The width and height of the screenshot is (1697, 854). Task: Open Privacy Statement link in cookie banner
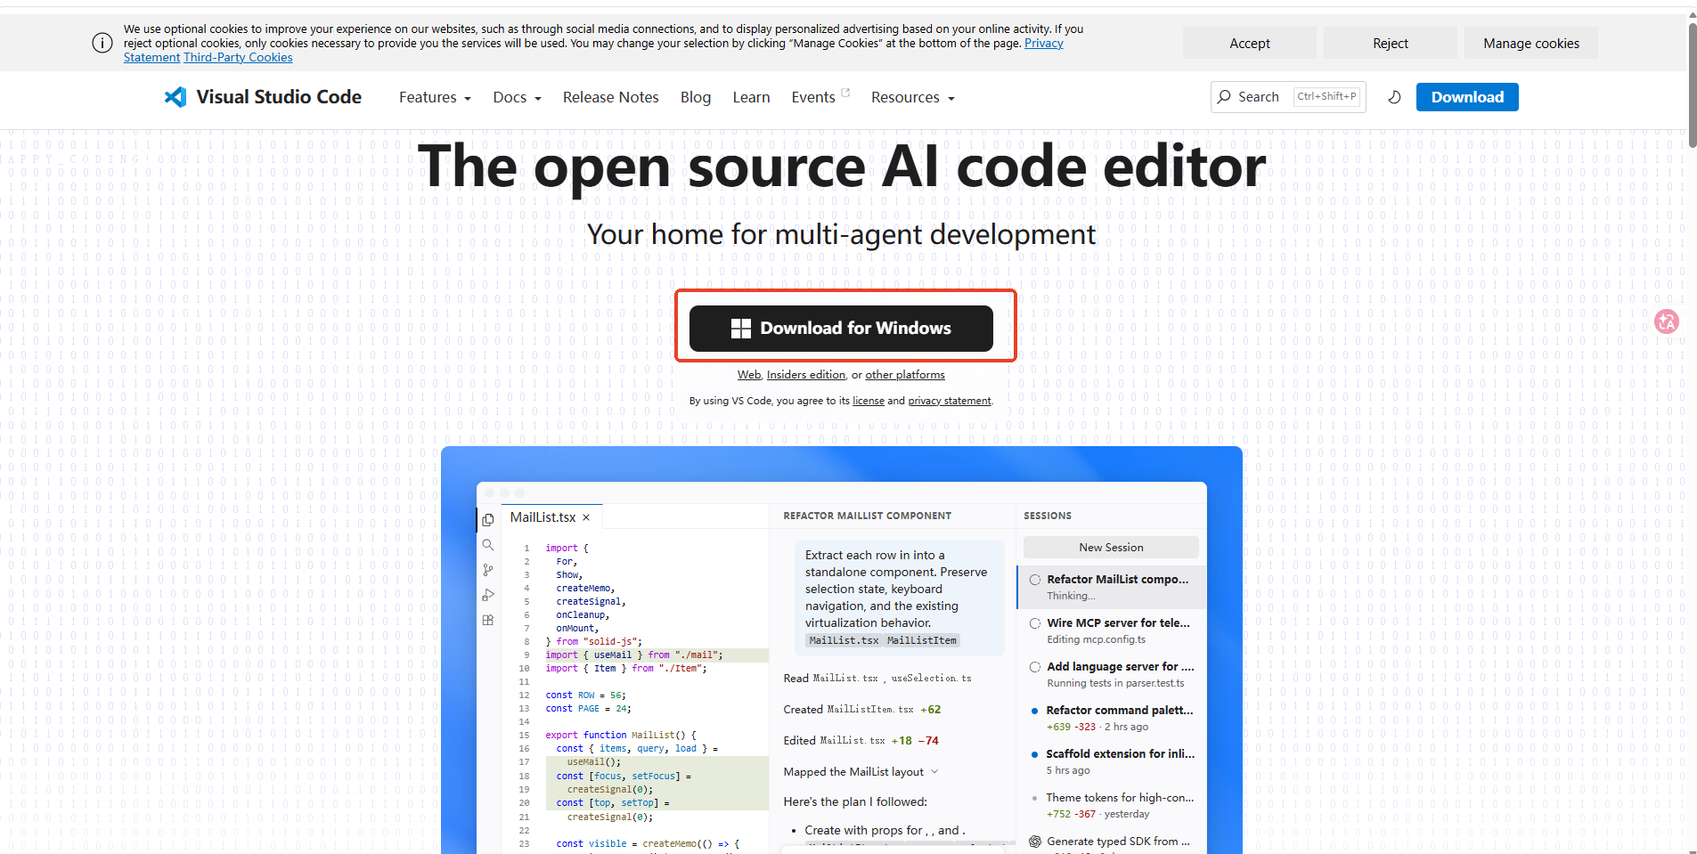[1044, 43]
